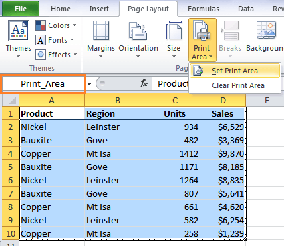Open the paper Size options
284x246 pixels.
point(174,39)
